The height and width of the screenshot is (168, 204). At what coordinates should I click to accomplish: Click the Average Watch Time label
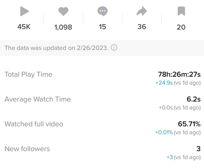pos(38,99)
